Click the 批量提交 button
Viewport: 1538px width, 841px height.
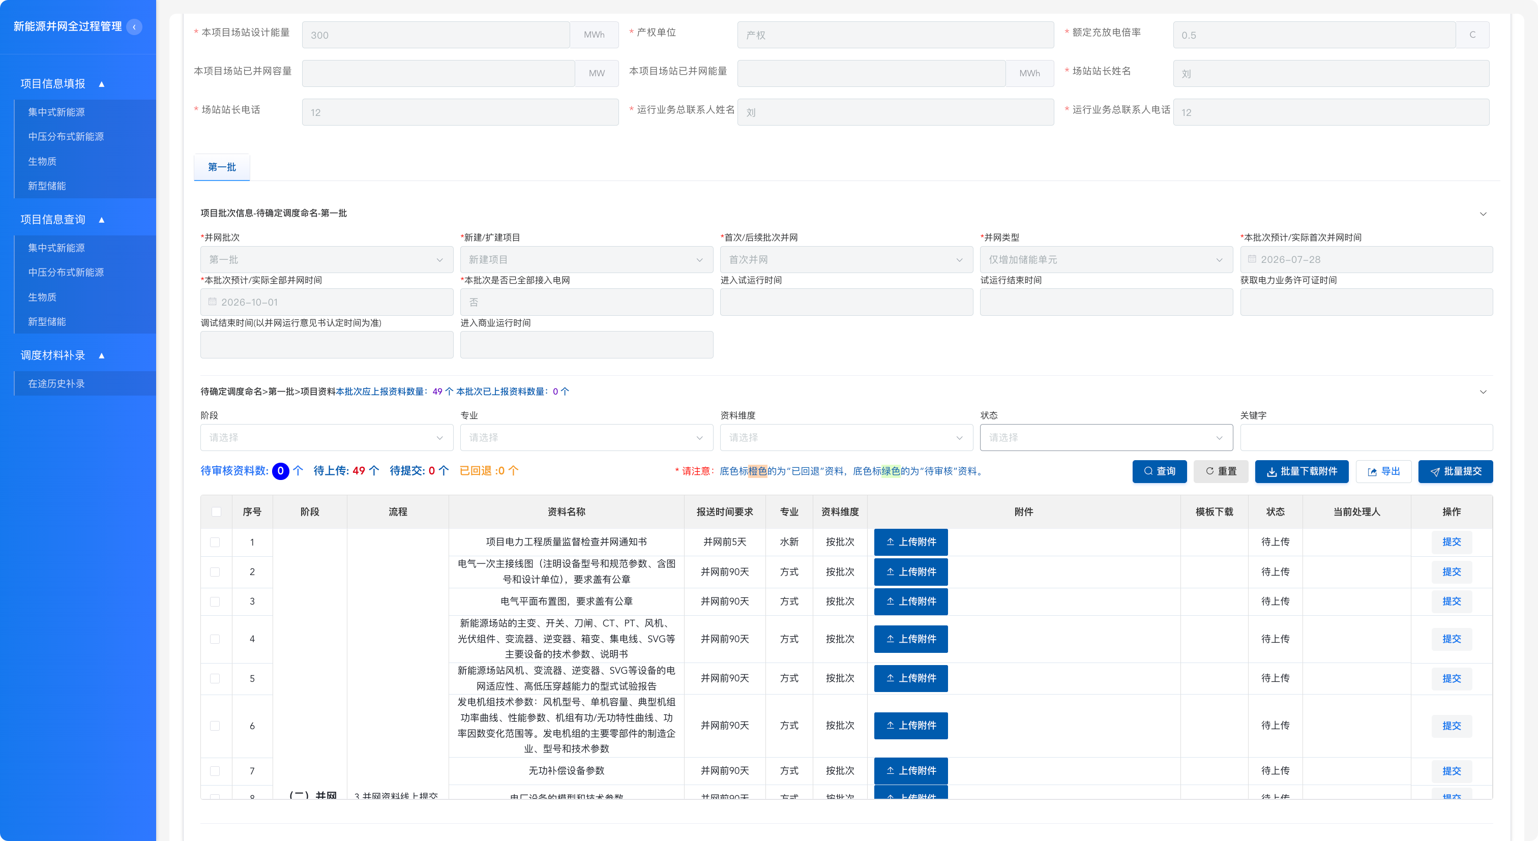coord(1456,471)
